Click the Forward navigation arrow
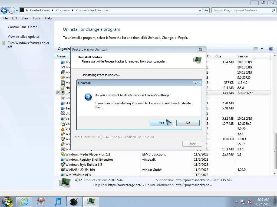Viewport: 277px width, 207px height. tap(12, 11)
